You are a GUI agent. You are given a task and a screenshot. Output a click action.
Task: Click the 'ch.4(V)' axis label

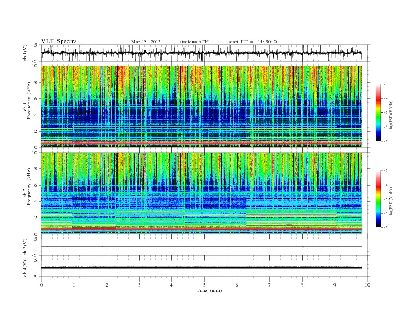(x=25, y=268)
